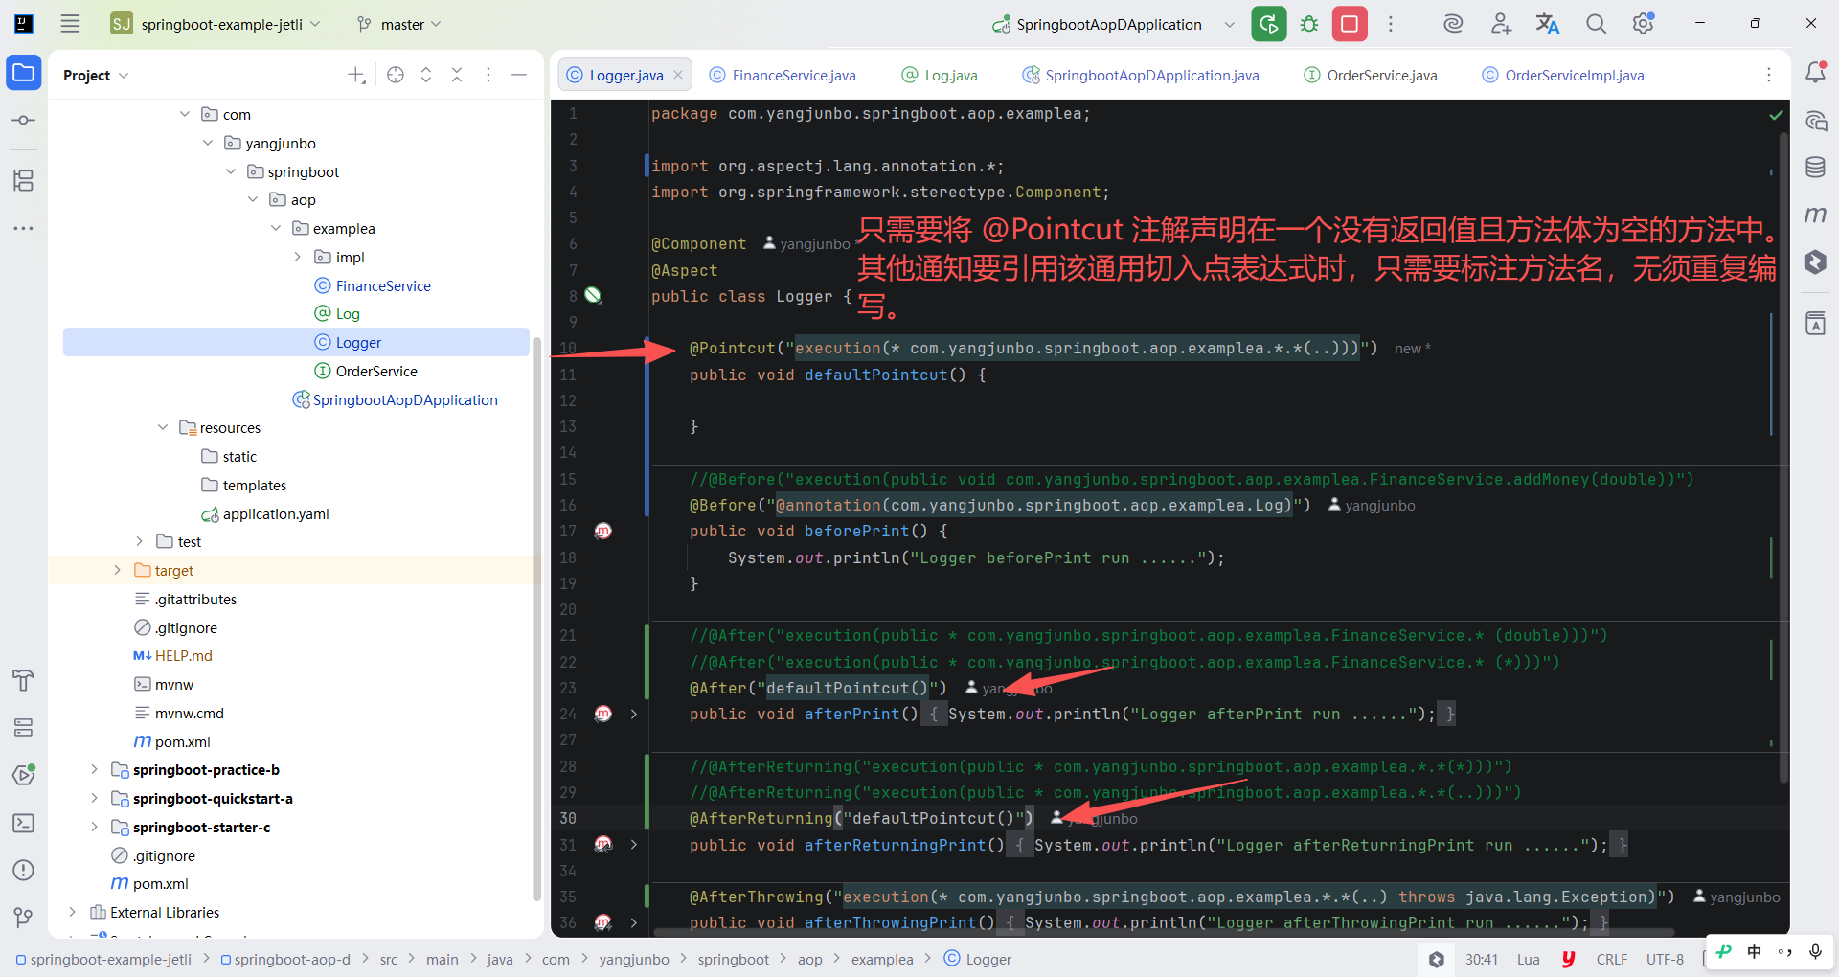The height and width of the screenshot is (977, 1839).
Task: Open the Terminal tool window
Action: [24, 823]
